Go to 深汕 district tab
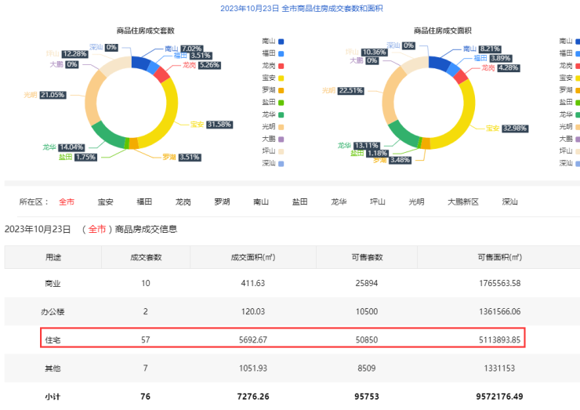The width and height of the screenshot is (580, 410). tap(510, 201)
